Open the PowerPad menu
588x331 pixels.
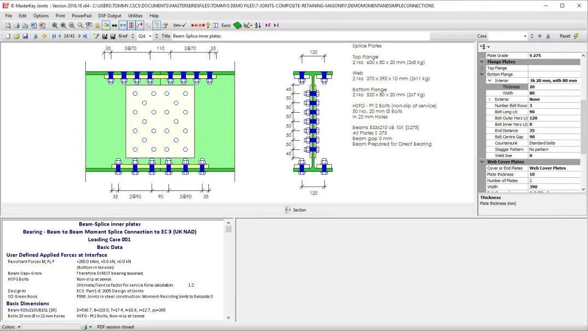(x=81, y=16)
